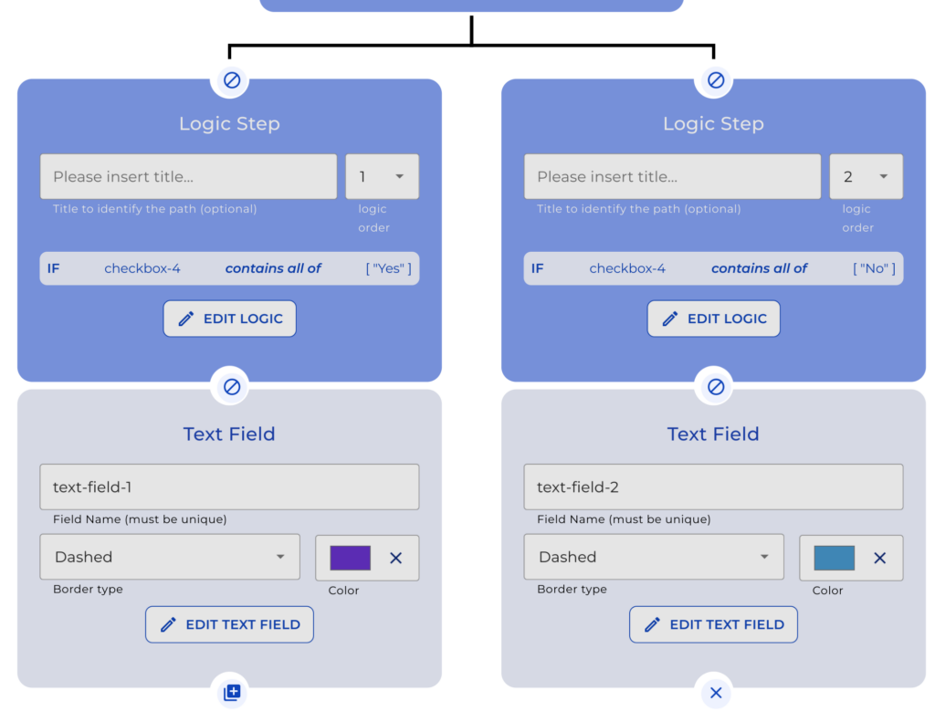The width and height of the screenshot is (935, 722).
Task: Click the checkbox-4 contains all of Yes condition bar
Action: 229,268
